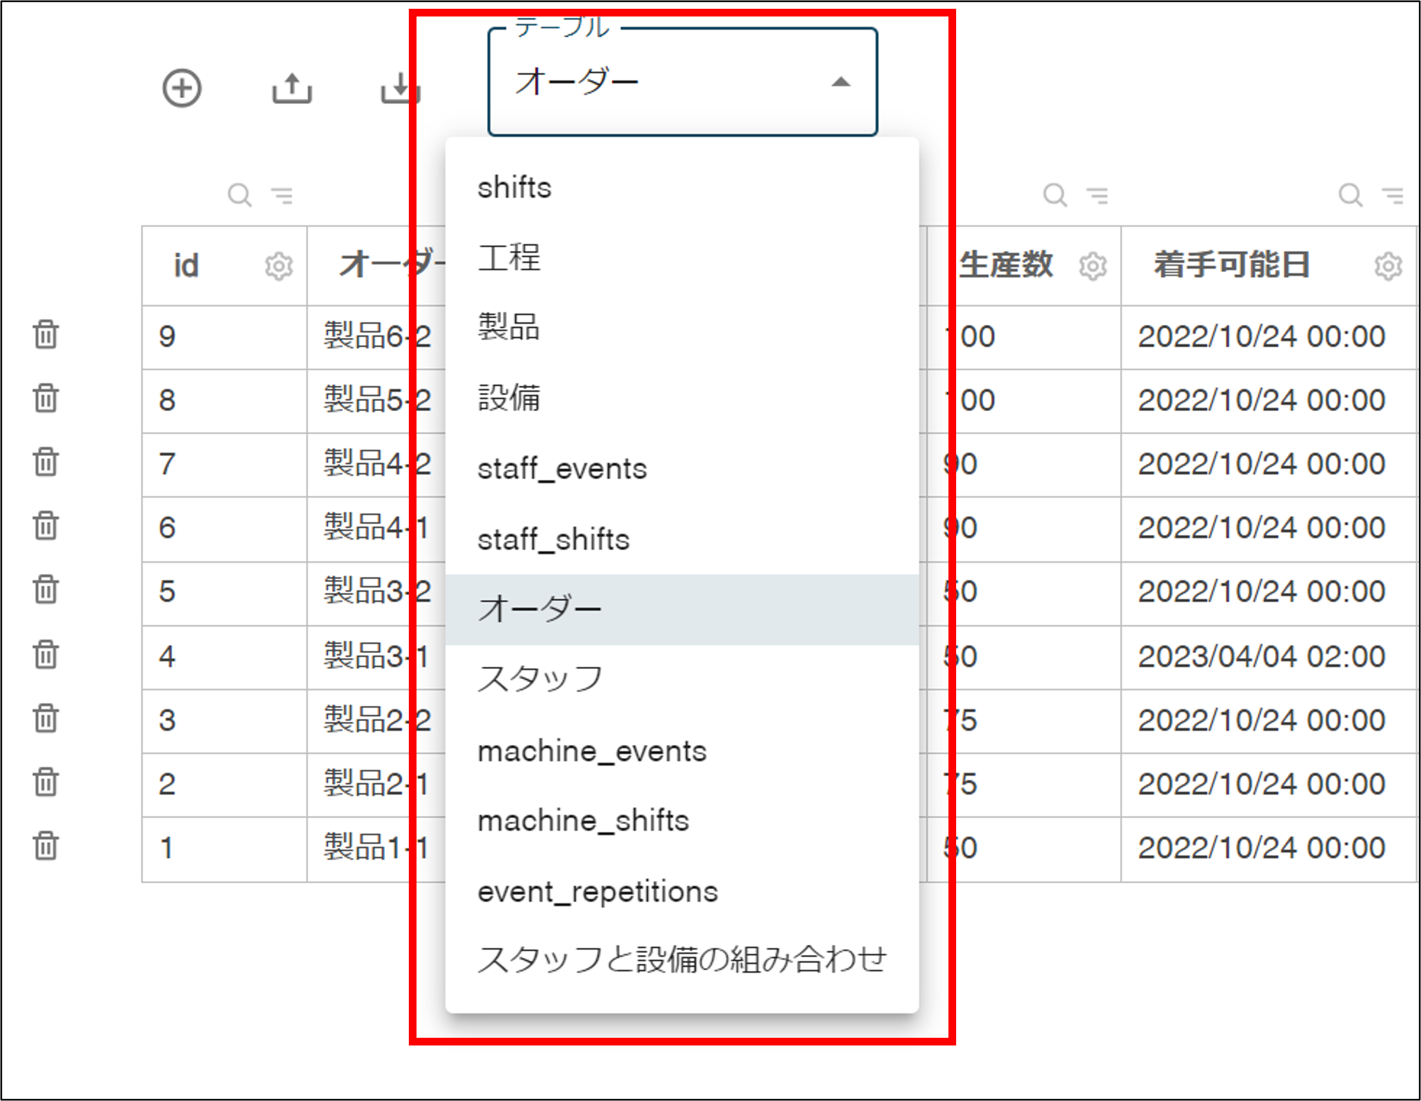Delete row with id 8
This screenshot has height=1101, width=1421.
(x=46, y=398)
